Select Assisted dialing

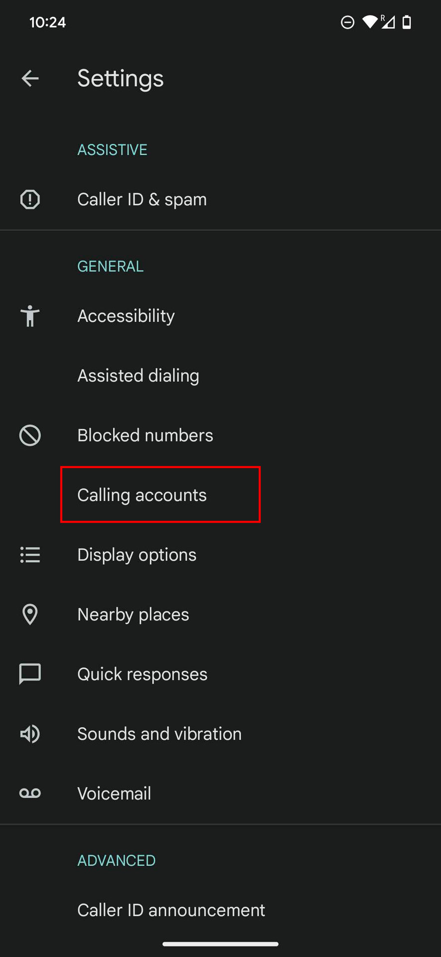pyautogui.click(x=138, y=375)
